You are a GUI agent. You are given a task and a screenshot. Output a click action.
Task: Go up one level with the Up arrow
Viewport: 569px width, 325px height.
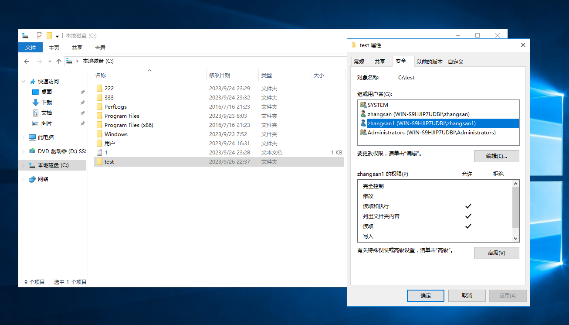(x=59, y=62)
